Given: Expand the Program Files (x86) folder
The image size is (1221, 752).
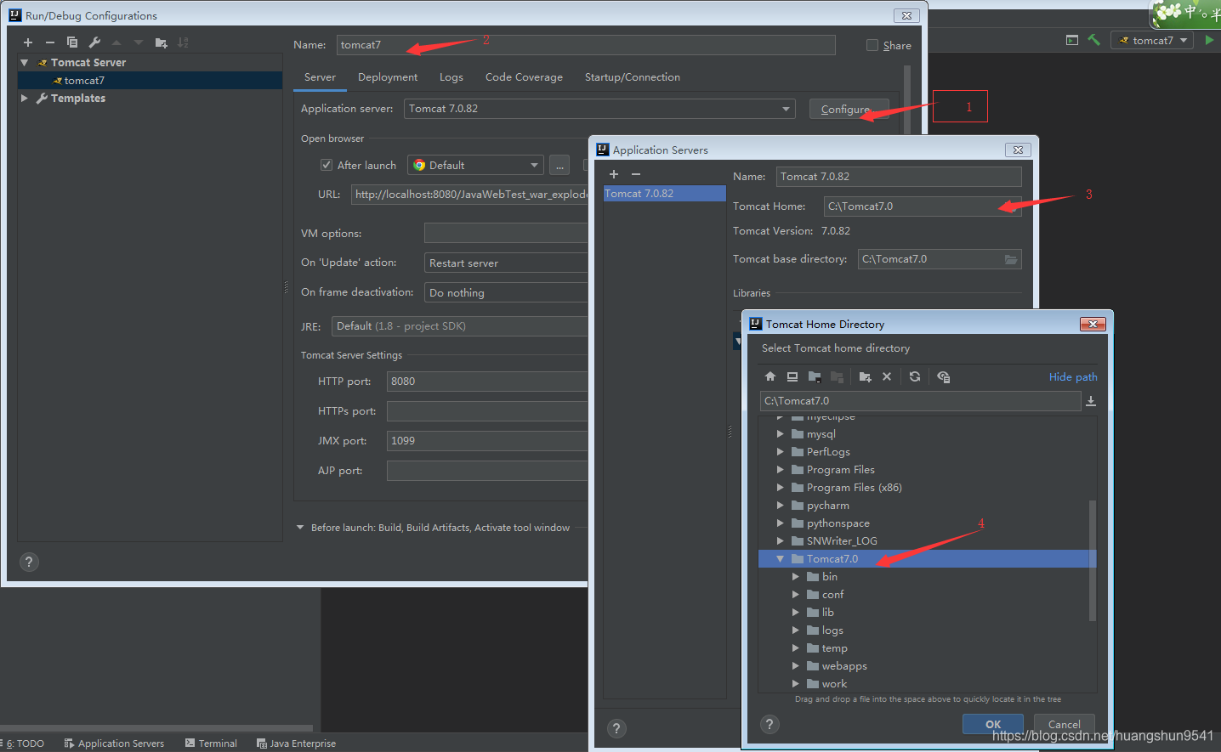Looking at the screenshot, I should pyautogui.click(x=781, y=488).
